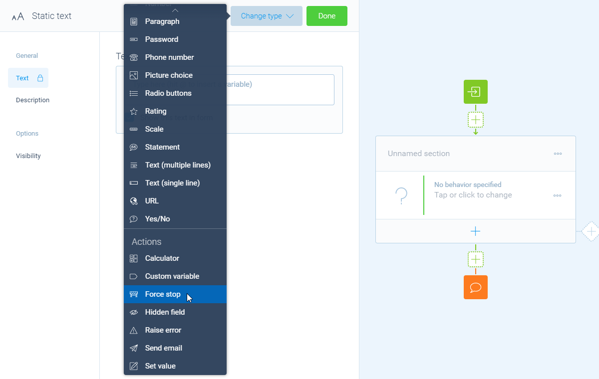Screen dimensions: 599x379
Task: Open the Change type dropdown
Action: pos(267,16)
